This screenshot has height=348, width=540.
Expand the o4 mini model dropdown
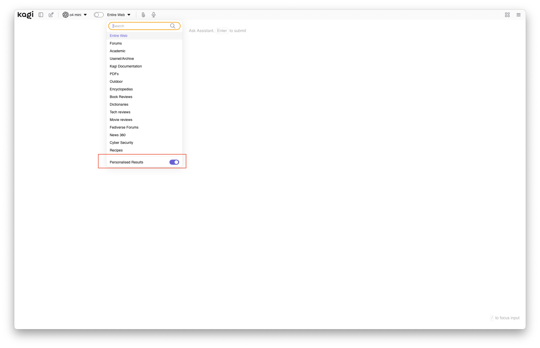click(x=85, y=15)
